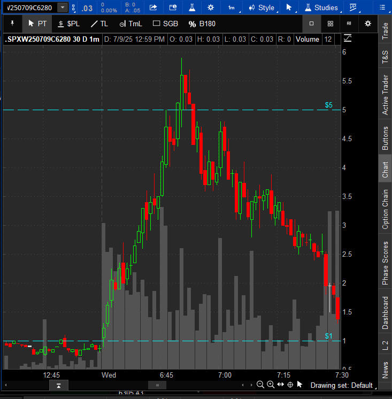Open chart settings gear in top toolbar
Image resolution: width=392 pixels, height=399 pixels.
211,7
